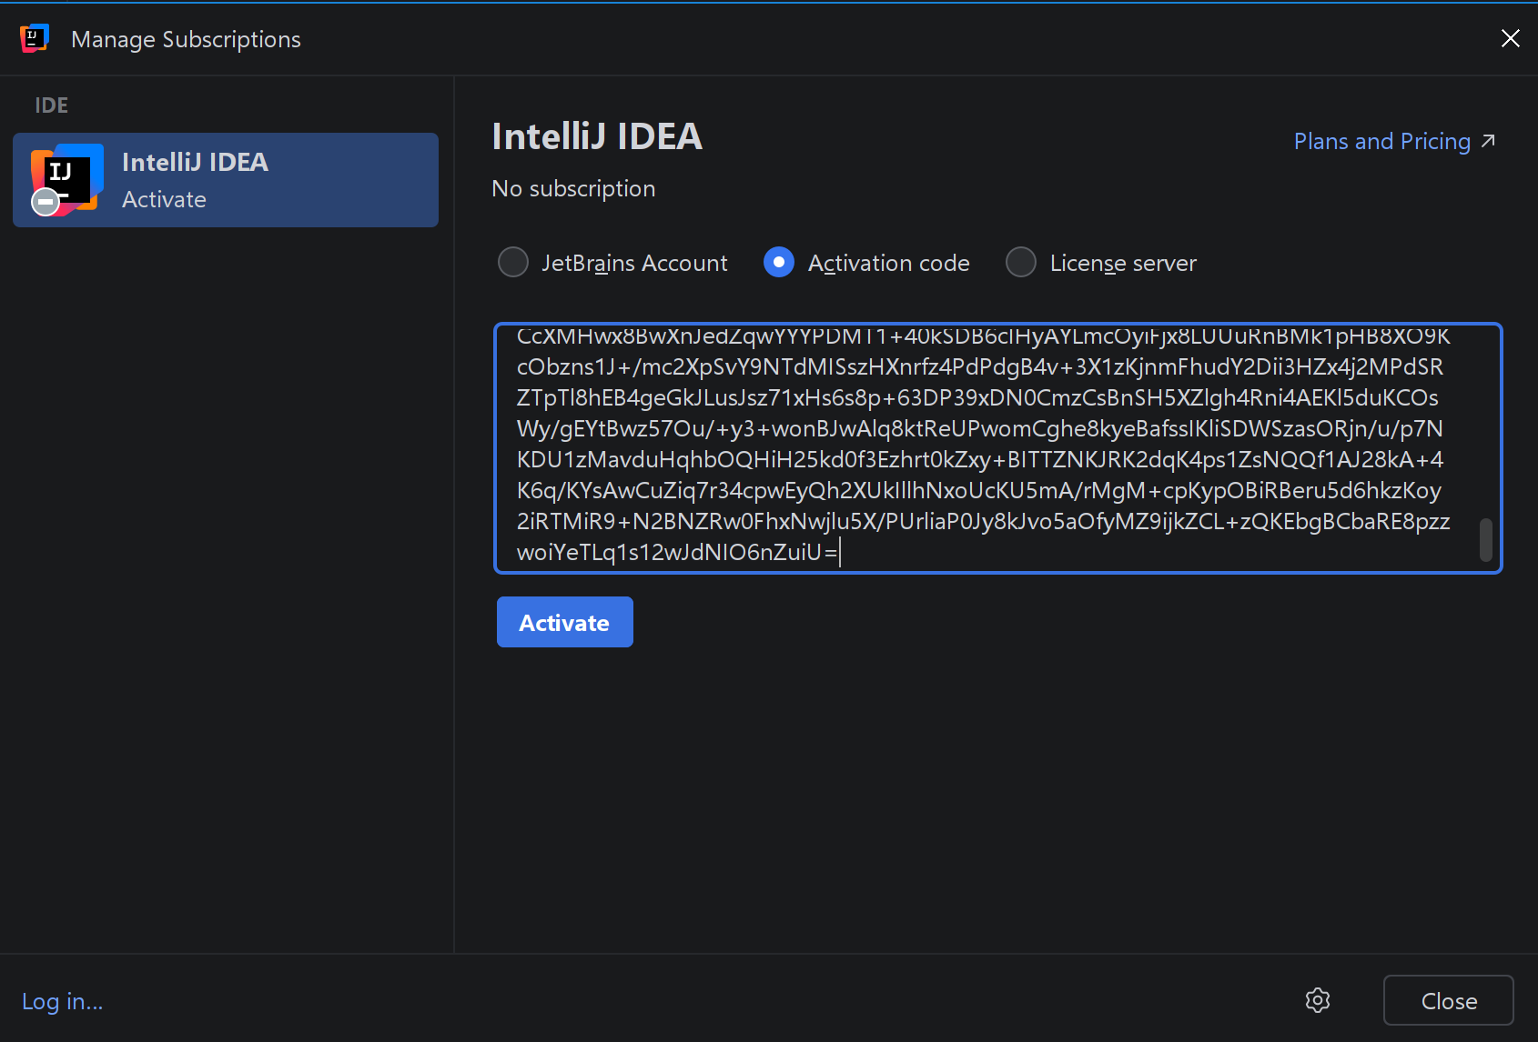Focus the activation code text area
This screenshot has width=1538, height=1042.
(x=983, y=446)
